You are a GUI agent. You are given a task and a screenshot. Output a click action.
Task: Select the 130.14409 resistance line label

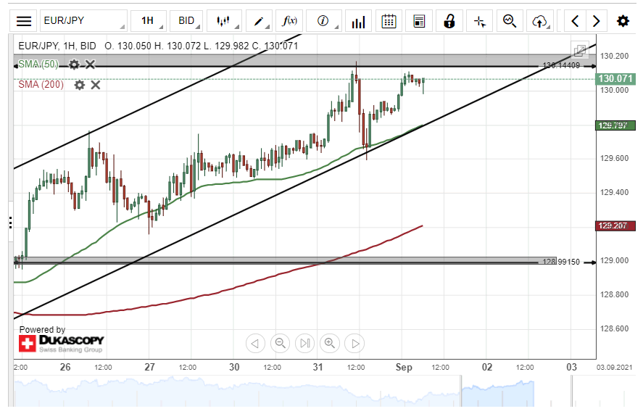[561, 66]
